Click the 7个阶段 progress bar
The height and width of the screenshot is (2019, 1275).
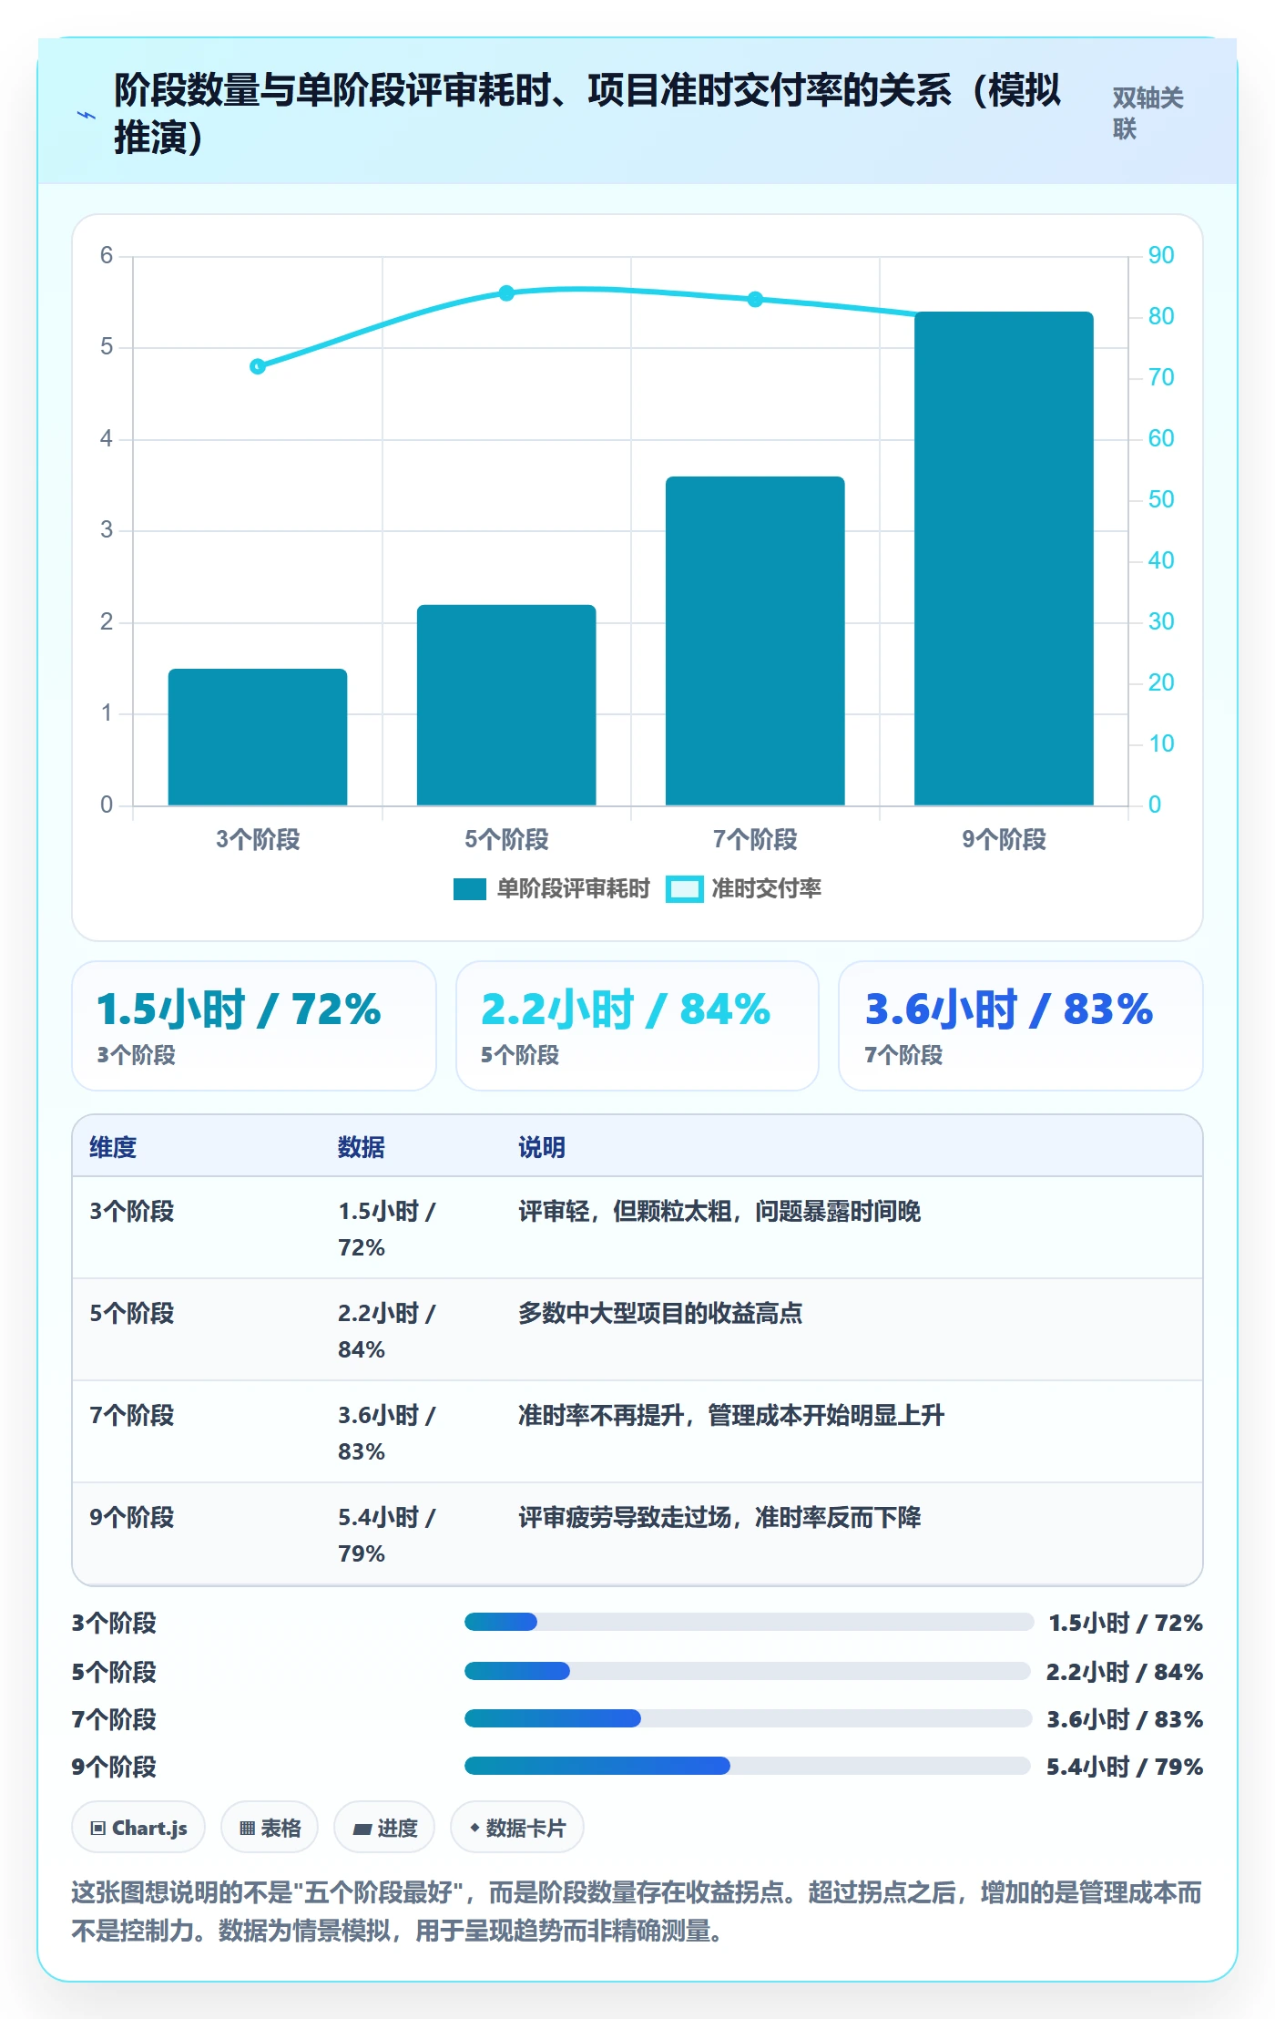[x=748, y=1718]
